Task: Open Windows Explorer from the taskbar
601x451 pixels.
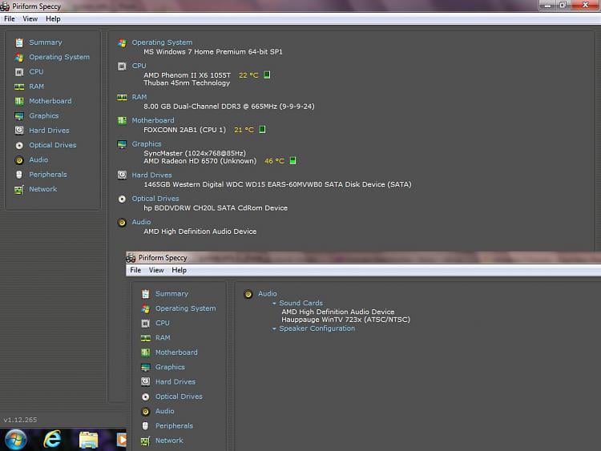Action: [x=88, y=440]
